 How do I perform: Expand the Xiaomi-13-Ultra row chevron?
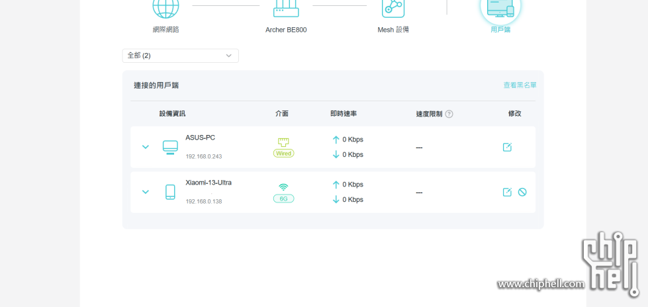click(146, 192)
